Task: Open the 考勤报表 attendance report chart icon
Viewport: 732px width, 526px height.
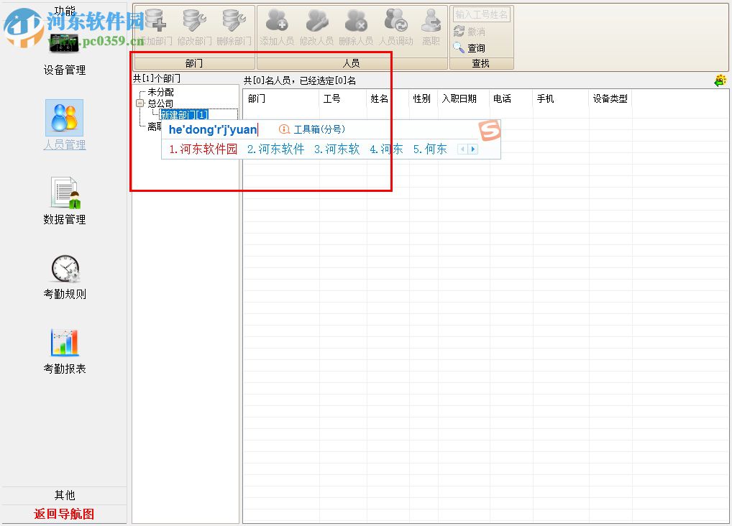Action: point(65,343)
